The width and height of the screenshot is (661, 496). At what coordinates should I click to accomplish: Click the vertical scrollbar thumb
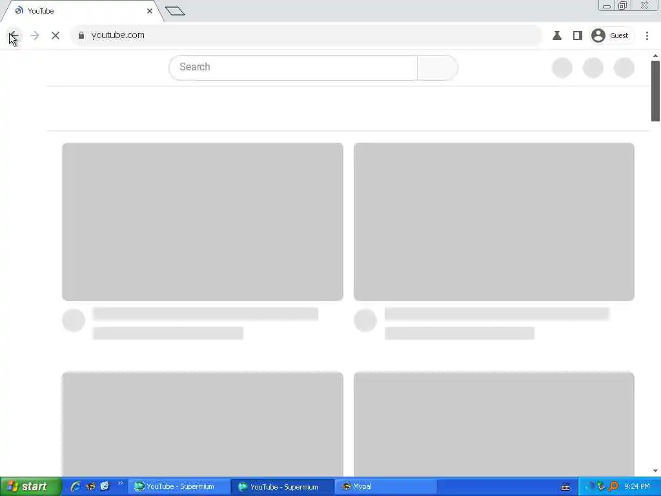click(x=655, y=90)
